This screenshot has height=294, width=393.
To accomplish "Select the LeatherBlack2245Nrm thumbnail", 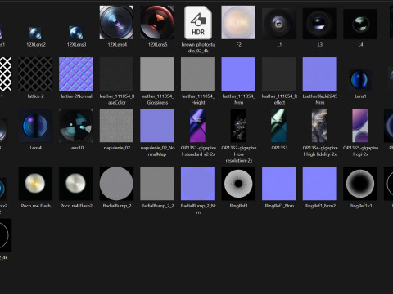I will click(319, 73).
